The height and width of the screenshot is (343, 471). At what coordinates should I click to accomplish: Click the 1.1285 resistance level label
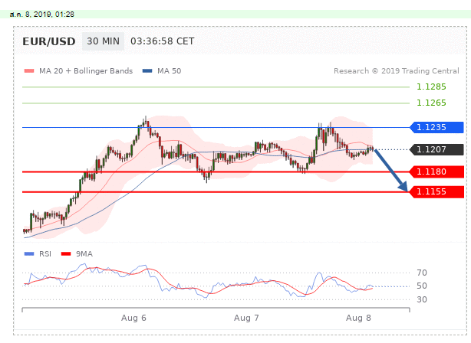click(x=431, y=87)
